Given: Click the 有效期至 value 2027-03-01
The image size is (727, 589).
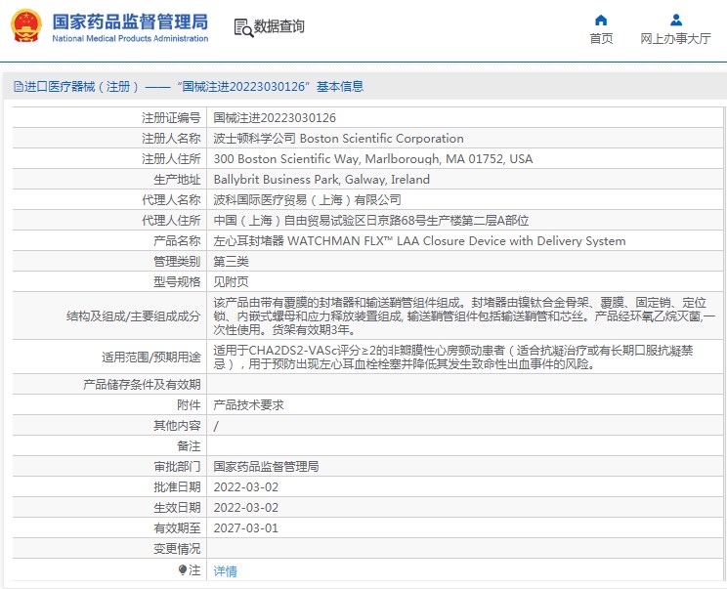Looking at the screenshot, I should coord(245,528).
